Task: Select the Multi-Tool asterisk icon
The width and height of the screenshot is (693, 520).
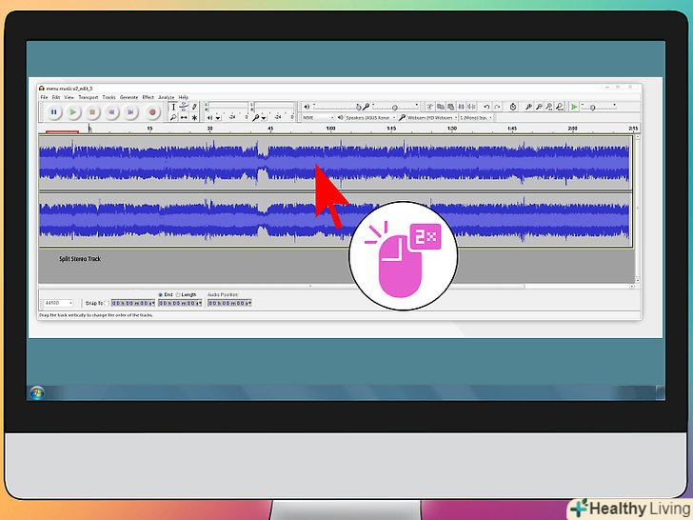Action: (194, 118)
